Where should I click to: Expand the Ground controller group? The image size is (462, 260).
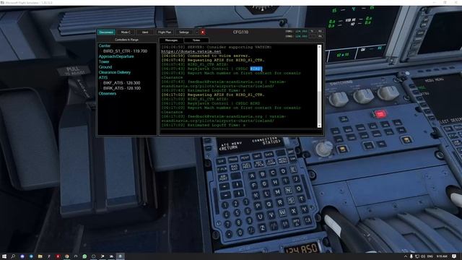tap(105, 67)
